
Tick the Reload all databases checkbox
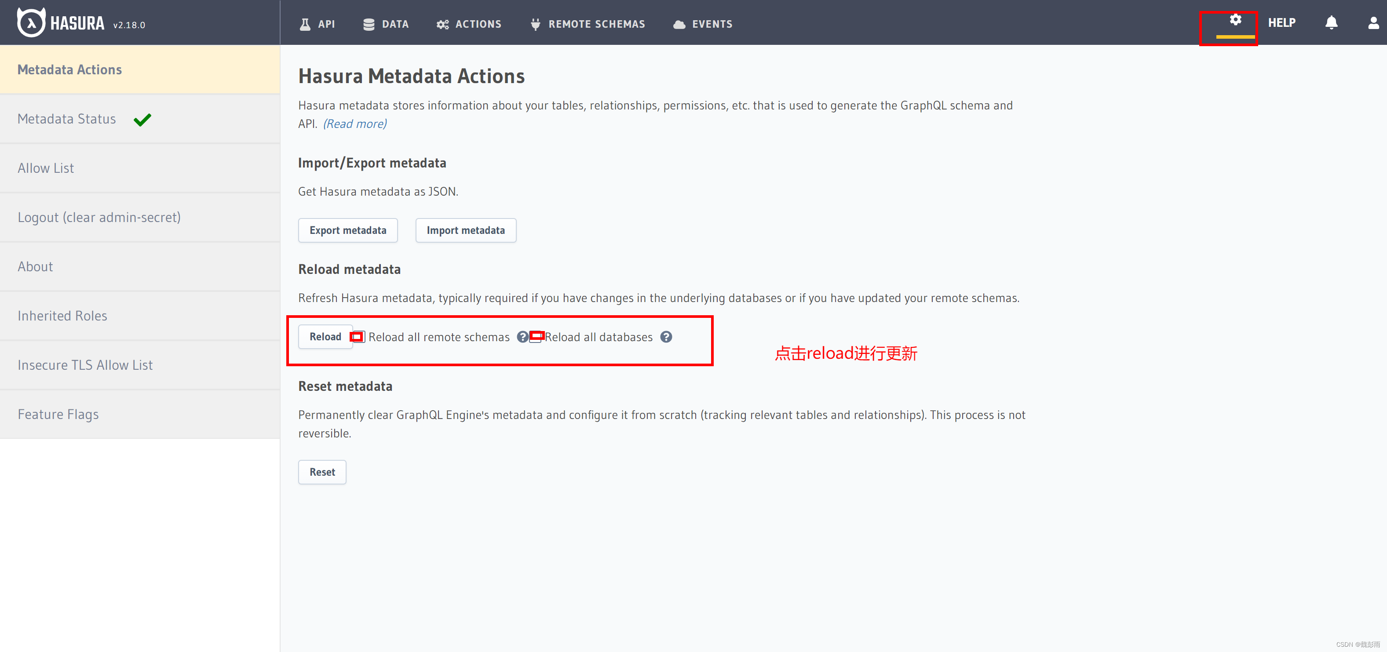coord(536,337)
